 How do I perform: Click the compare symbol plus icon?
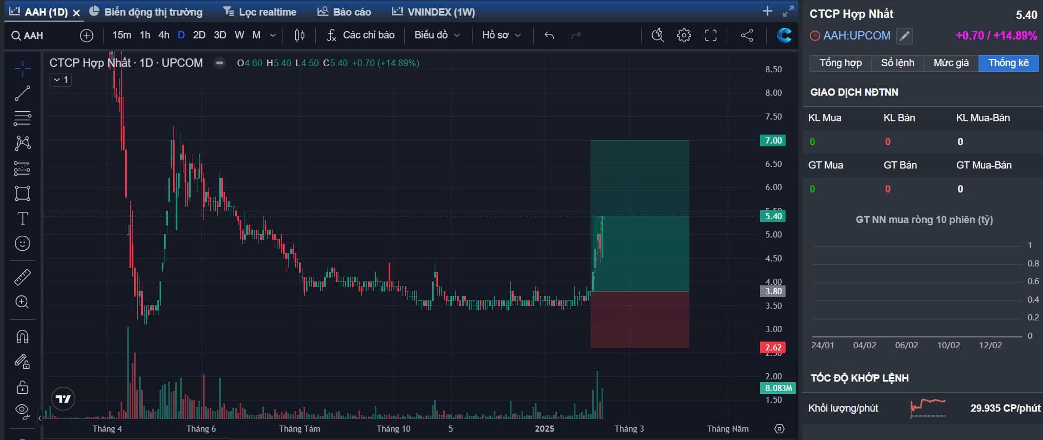pyautogui.click(x=87, y=36)
